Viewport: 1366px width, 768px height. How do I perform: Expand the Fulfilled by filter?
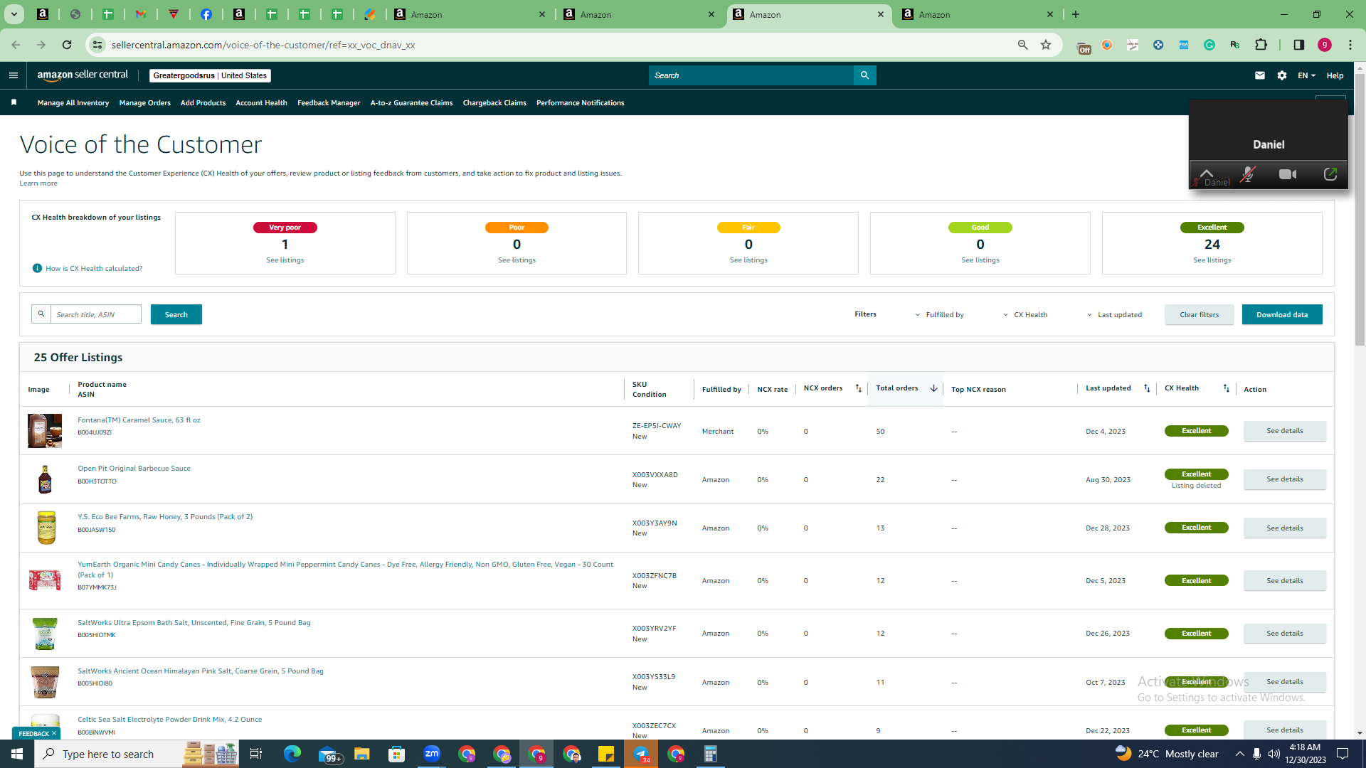pyautogui.click(x=939, y=314)
